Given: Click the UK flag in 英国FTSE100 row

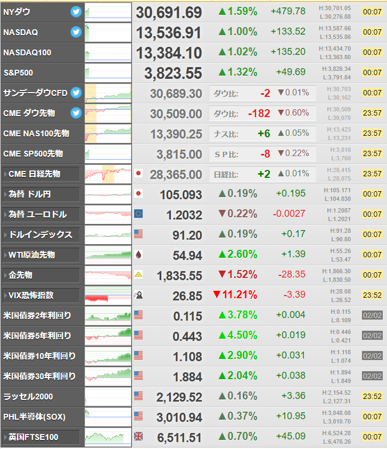Looking at the screenshot, I should tap(138, 436).
